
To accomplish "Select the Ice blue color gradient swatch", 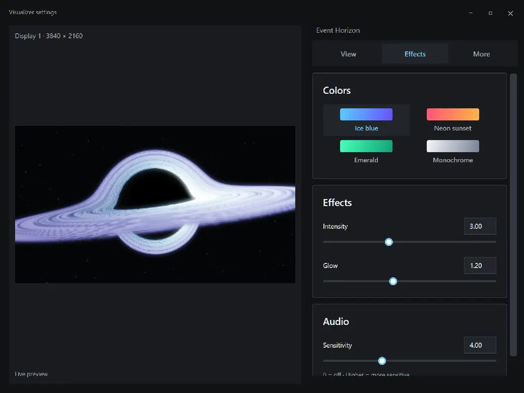I will point(366,114).
